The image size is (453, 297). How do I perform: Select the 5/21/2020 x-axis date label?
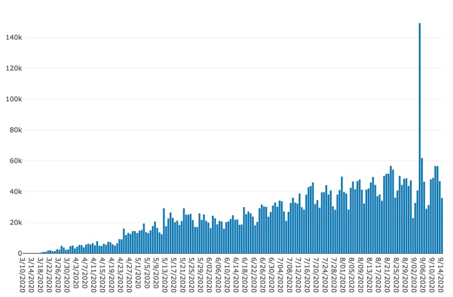(183, 275)
